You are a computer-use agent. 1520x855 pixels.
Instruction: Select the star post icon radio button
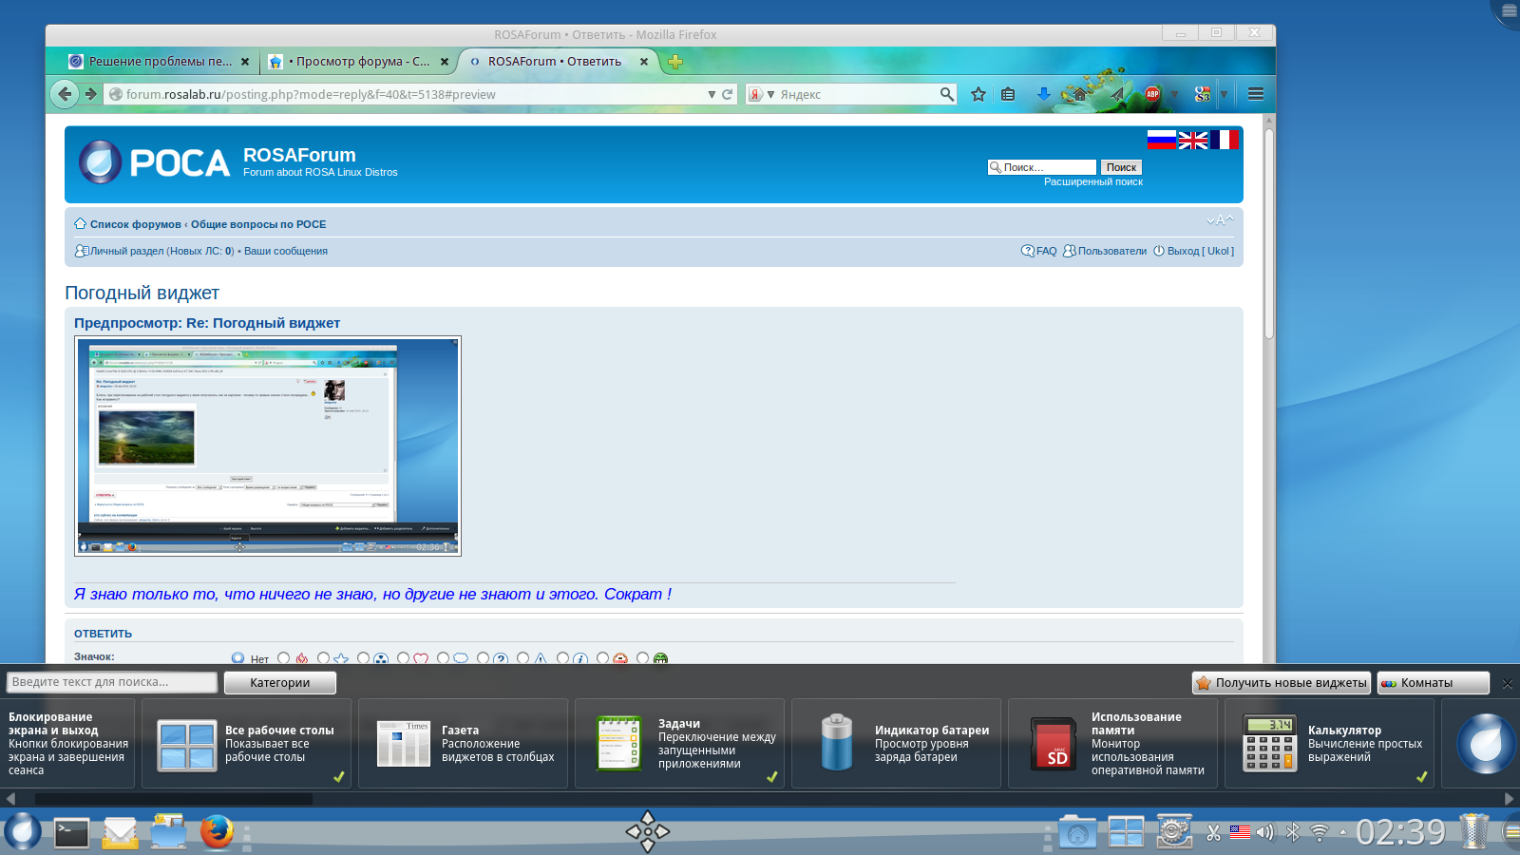[x=323, y=657]
